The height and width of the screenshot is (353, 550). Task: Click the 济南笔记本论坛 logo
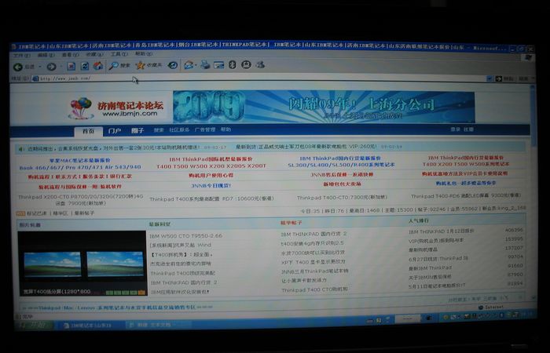pos(115,108)
